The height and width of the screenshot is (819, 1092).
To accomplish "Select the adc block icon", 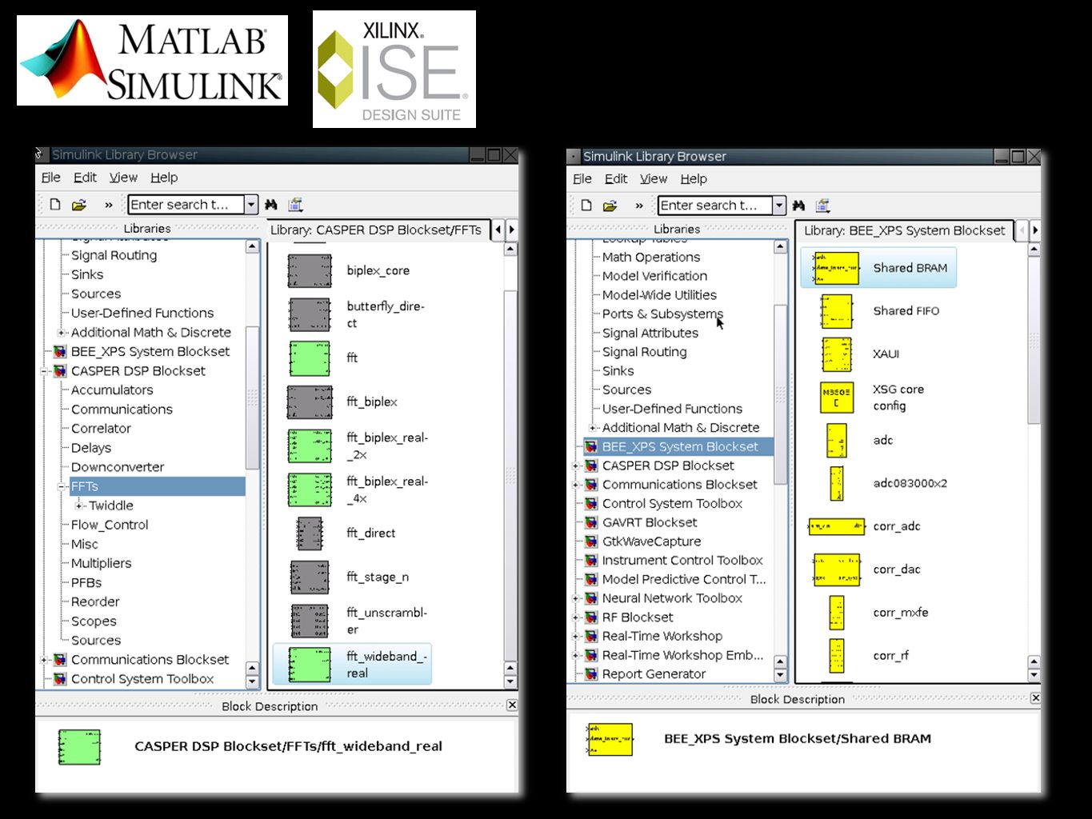I will (x=837, y=441).
